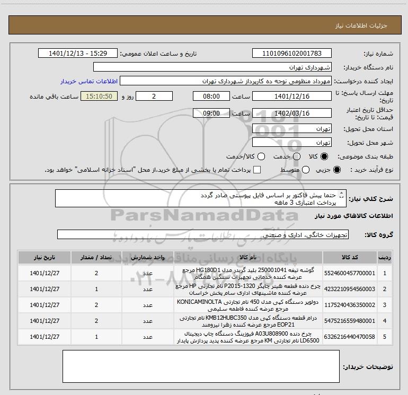Image resolution: width=408 pixels, height=395 pixels.
Task: Click the price validity date 1402/03/16
Action: tap(291, 113)
